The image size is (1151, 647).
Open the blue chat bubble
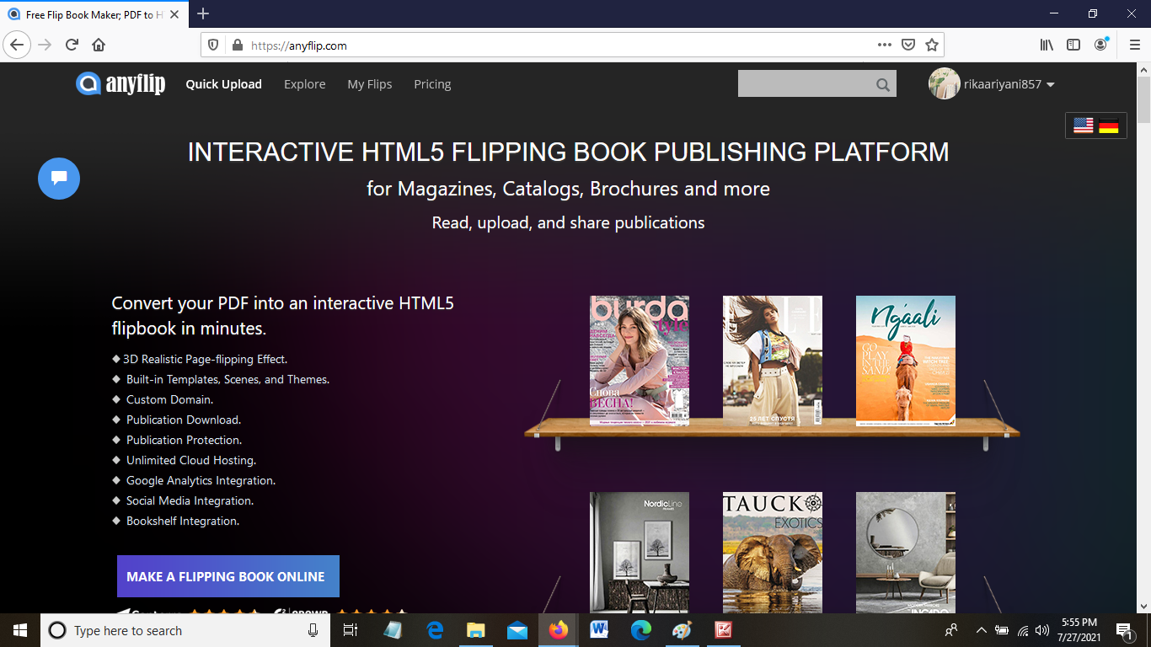(58, 179)
